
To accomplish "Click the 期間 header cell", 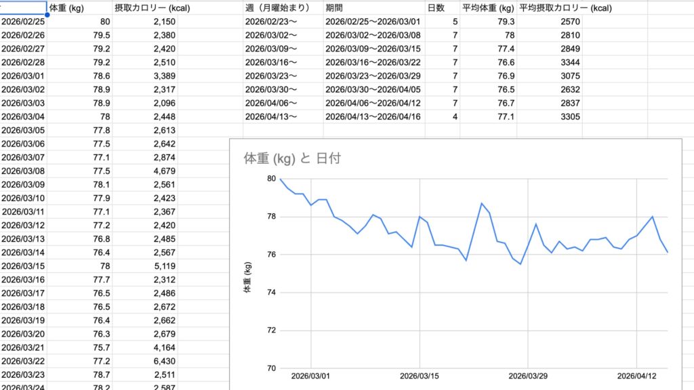I will point(374,8).
